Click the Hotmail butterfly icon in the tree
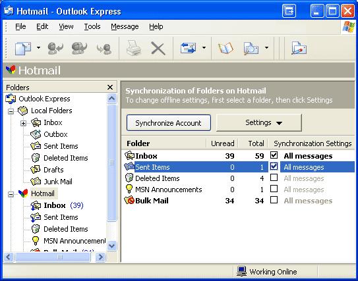This screenshot has height=281, width=358. tap(23, 193)
